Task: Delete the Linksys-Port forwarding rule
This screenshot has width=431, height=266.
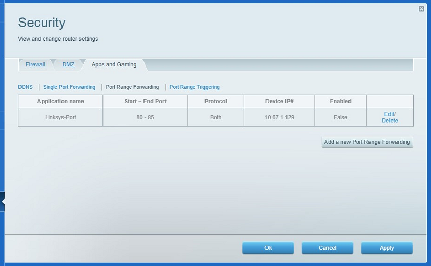Action: 390,121
